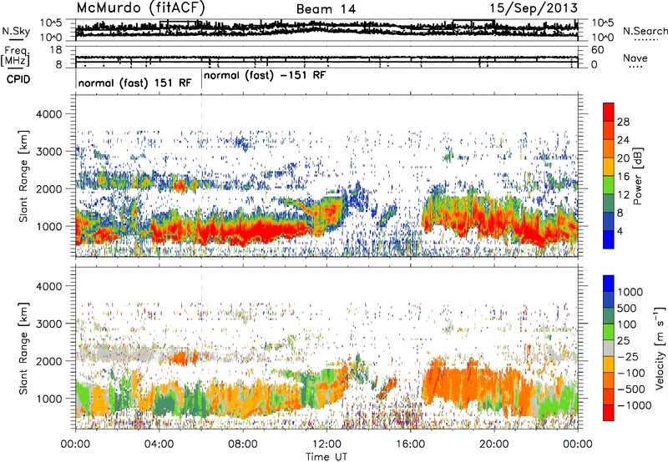Click the '-25' label on Velocity colorbar
The width and height of the screenshot is (668, 462).
[627, 356]
